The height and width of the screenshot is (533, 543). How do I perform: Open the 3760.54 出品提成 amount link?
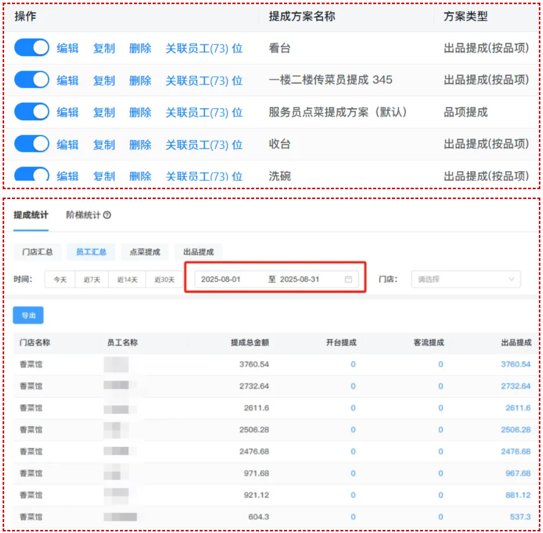pyautogui.click(x=515, y=364)
